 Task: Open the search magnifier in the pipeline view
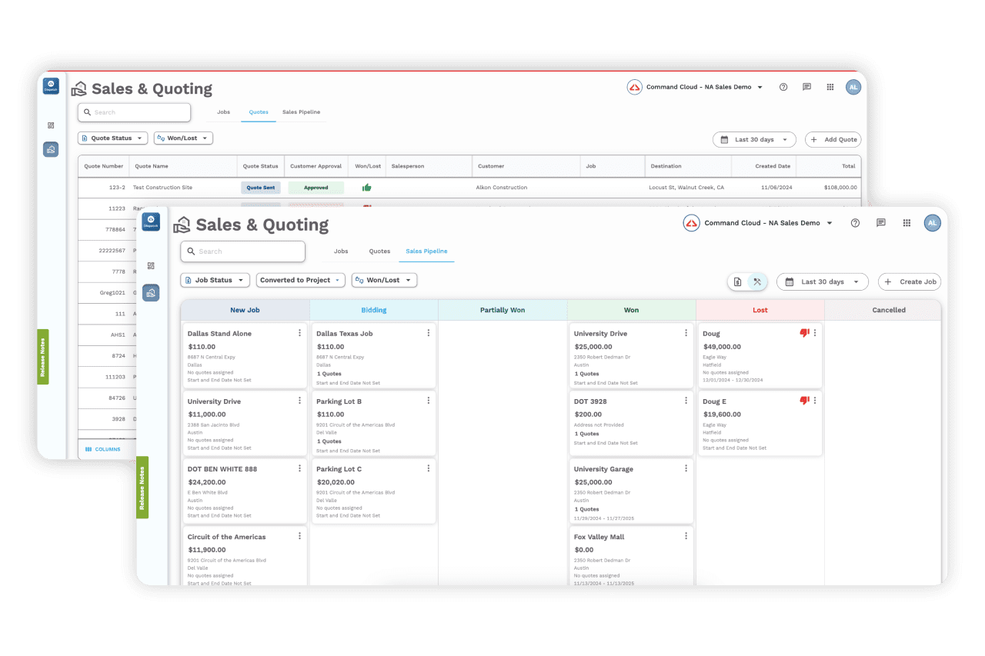pyautogui.click(x=192, y=251)
